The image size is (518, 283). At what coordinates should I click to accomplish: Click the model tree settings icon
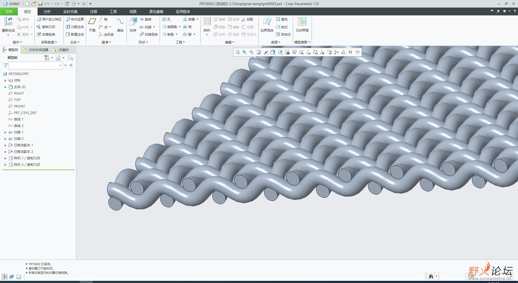tap(46, 58)
